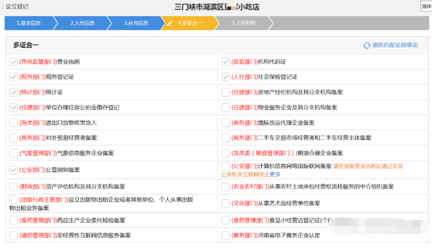Switch to step 3.补充信息
The width and height of the screenshot is (432, 248).
pos(136,23)
